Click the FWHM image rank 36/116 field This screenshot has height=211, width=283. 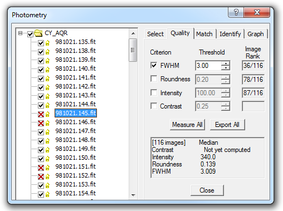click(253, 66)
